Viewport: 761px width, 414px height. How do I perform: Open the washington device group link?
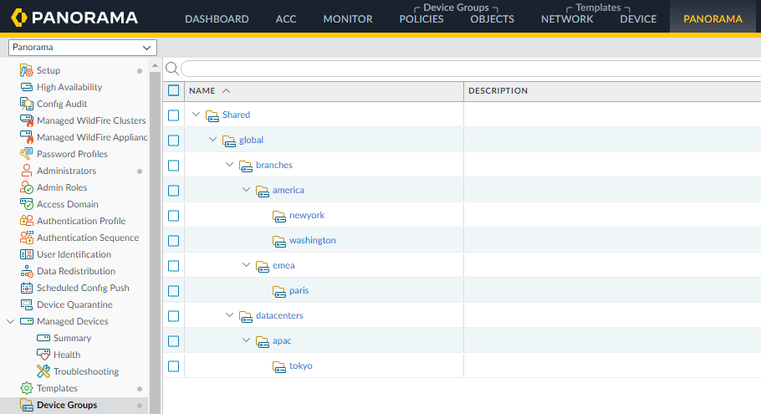312,240
